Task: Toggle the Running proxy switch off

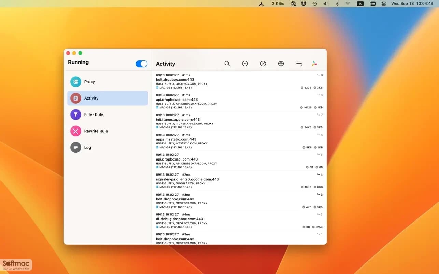Action: (141, 64)
